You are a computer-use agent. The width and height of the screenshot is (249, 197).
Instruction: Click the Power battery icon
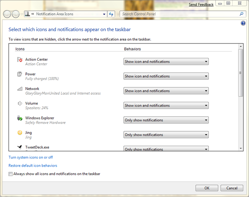pyautogui.click(x=20, y=74)
